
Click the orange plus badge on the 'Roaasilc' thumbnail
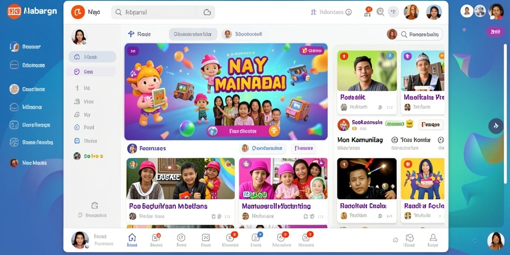pos(344,57)
